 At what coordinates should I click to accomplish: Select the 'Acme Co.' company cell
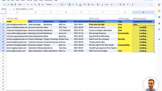point(66,33)
